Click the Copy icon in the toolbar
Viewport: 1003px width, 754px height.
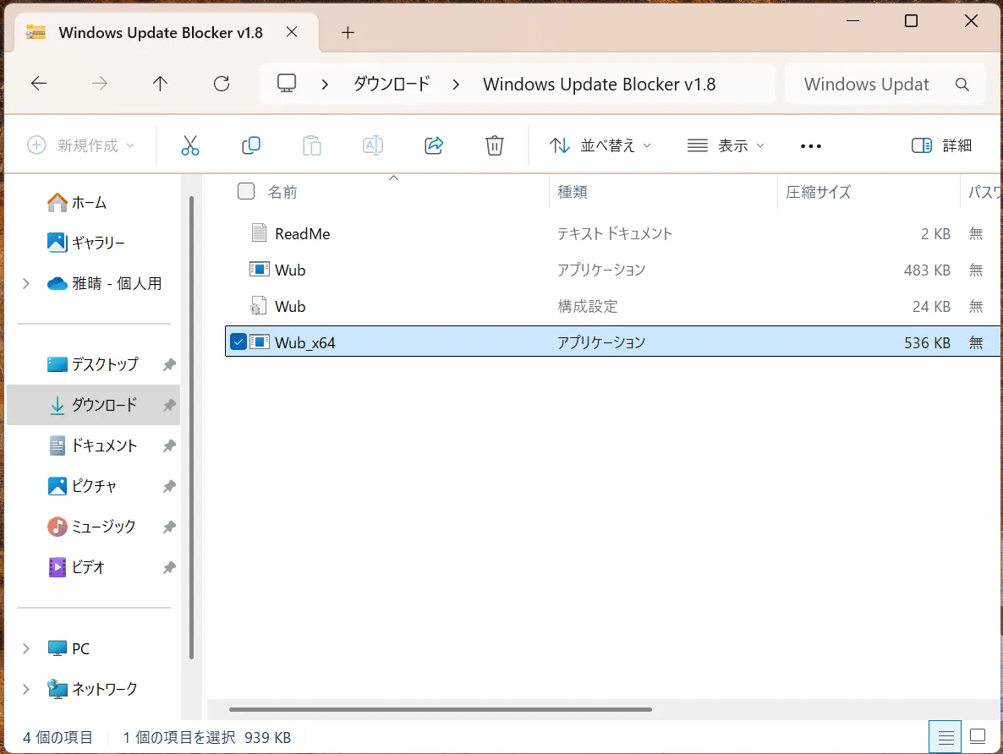pos(250,145)
